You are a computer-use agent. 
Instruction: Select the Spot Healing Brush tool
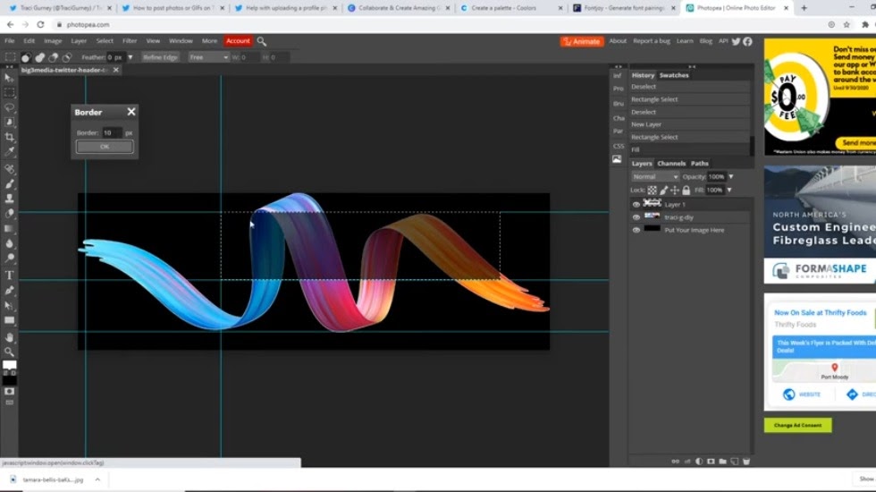9,169
